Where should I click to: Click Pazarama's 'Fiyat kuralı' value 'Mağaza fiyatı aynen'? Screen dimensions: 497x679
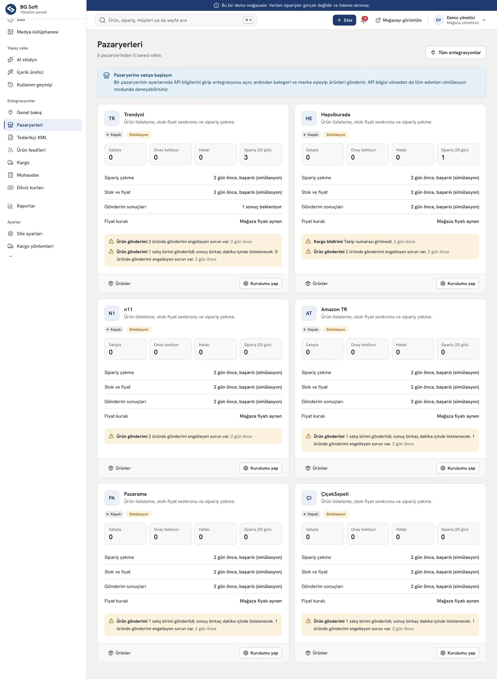261,601
